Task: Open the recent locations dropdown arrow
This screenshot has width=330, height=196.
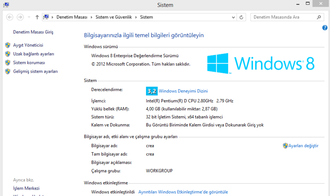Action: pyautogui.click(x=29, y=17)
